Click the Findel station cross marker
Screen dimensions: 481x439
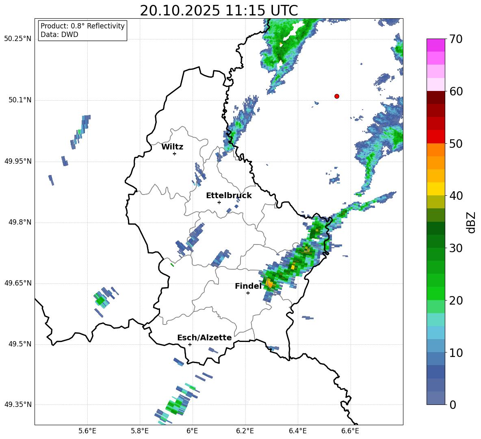248,293
